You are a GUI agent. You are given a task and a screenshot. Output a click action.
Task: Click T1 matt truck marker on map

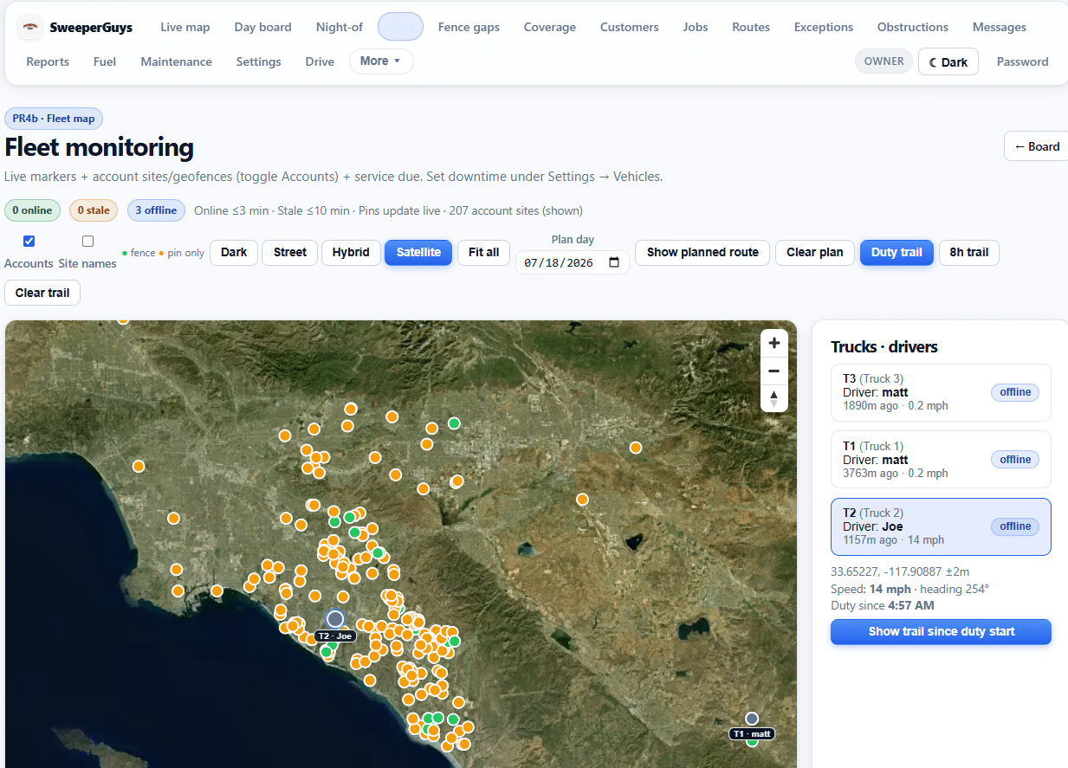[752, 719]
